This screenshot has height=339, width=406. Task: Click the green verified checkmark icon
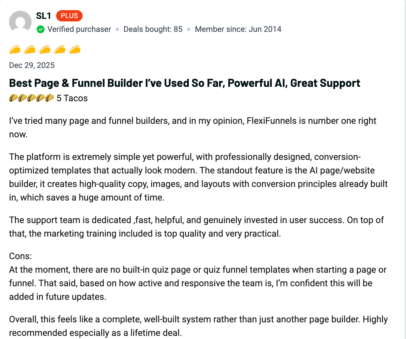pyautogui.click(x=41, y=29)
